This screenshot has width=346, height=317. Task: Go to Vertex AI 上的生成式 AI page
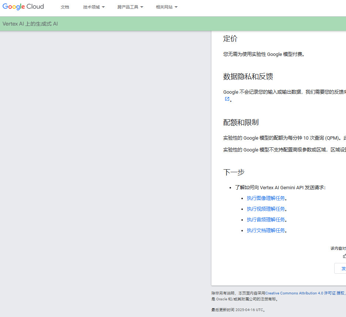(30, 24)
